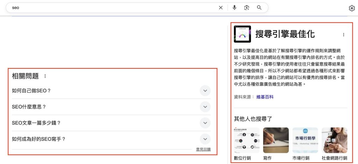Select the 數位行銷 related search thumbnail
The width and height of the screenshot is (358, 164).
tap(247, 140)
